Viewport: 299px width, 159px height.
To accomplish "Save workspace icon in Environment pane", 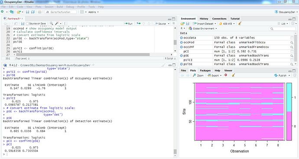I will pyautogui.click(x=188, y=23).
